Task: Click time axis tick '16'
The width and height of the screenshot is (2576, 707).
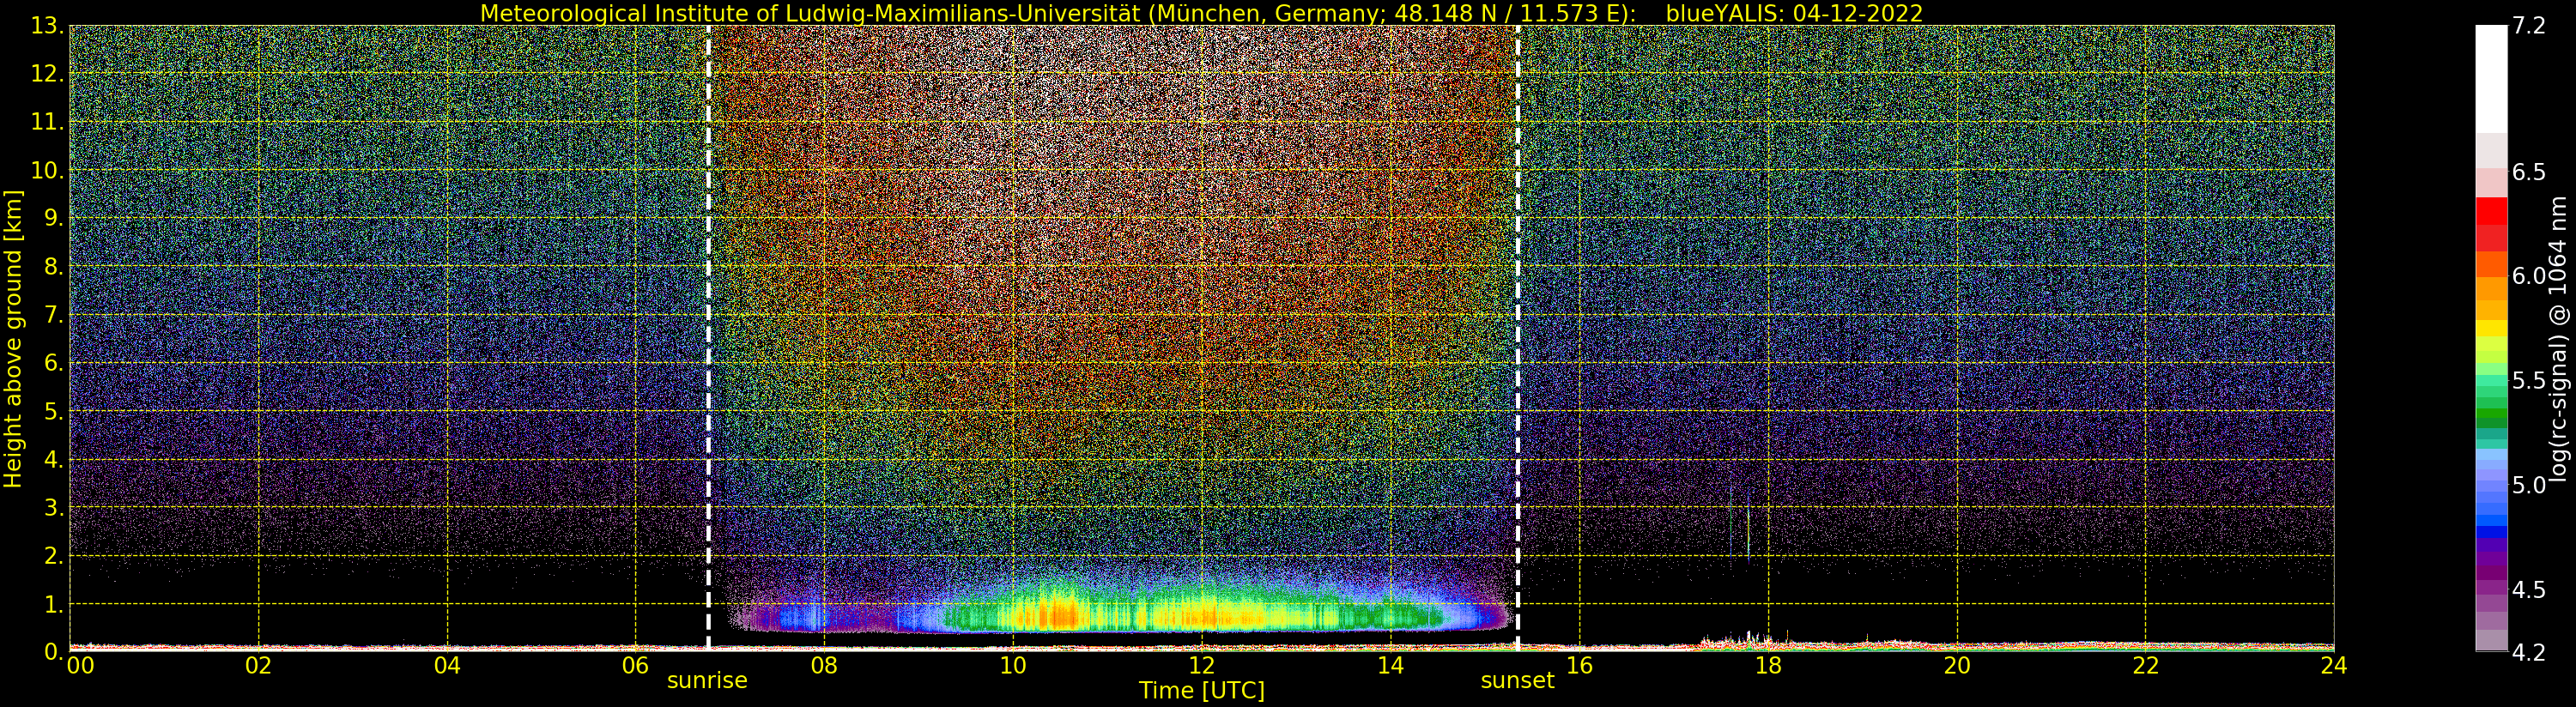Action: coord(1579,665)
